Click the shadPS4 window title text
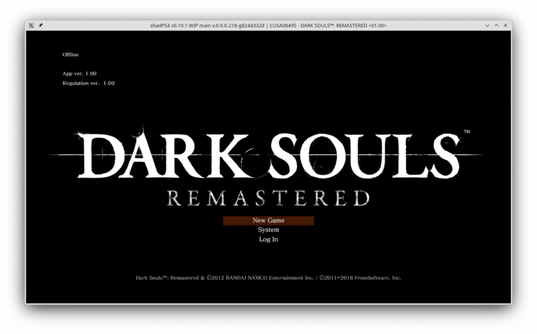 [268, 25]
